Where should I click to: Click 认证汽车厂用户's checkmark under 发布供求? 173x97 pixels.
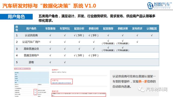137,42
